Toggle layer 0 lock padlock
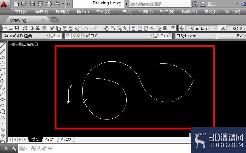This screenshot has height=153, width=246. point(88,35)
